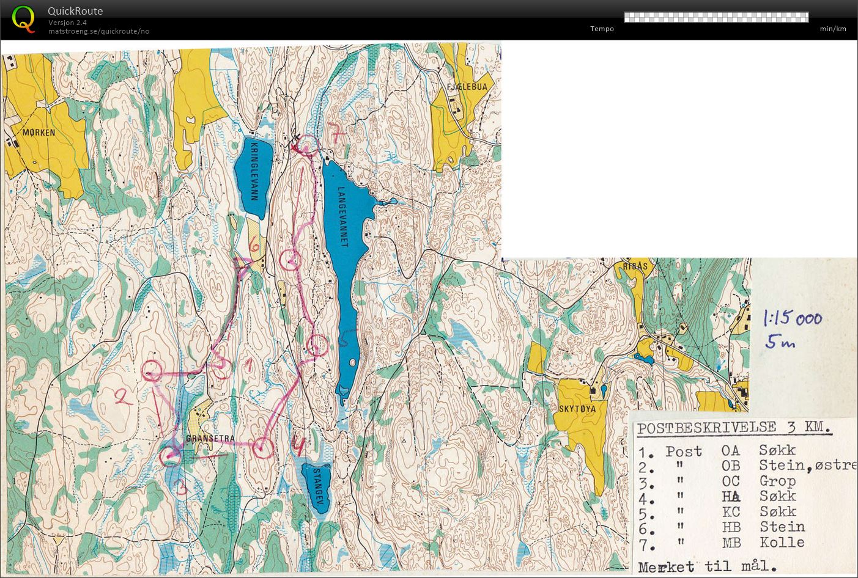Click the handwritten 5m contour note
The height and width of the screenshot is (578, 858).
click(x=780, y=342)
